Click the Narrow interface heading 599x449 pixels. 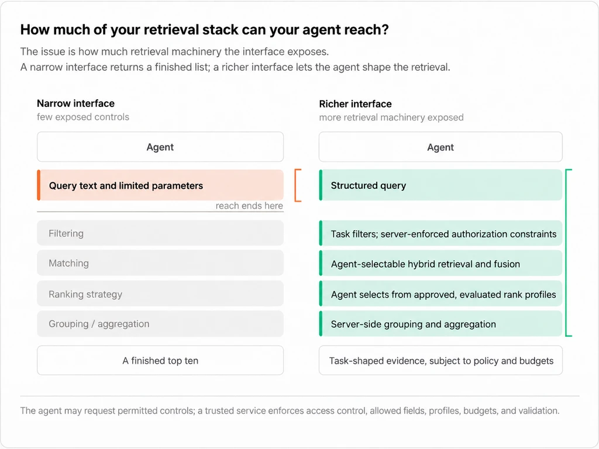(75, 103)
